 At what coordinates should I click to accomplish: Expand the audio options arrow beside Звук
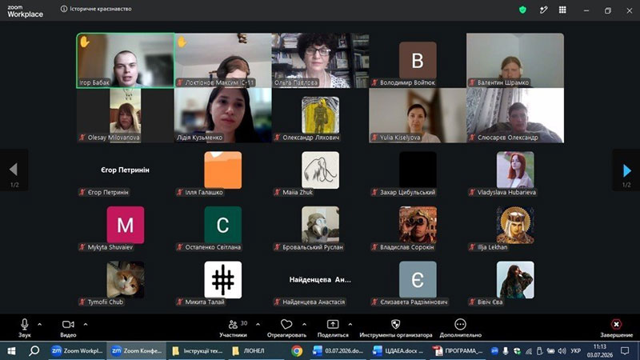(x=39, y=325)
